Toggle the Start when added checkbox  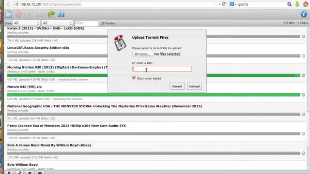coord(134,78)
